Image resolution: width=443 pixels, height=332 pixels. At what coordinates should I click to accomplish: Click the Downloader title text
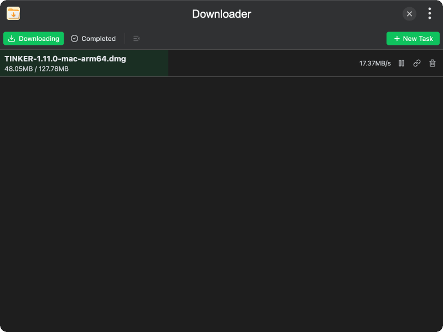click(221, 14)
